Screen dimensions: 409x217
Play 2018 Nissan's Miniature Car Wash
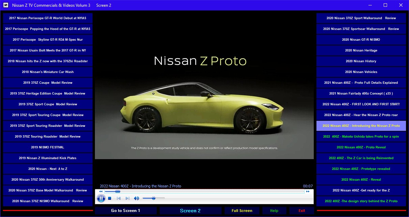click(48, 72)
